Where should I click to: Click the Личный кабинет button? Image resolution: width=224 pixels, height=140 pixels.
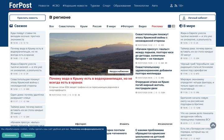tap(198, 18)
